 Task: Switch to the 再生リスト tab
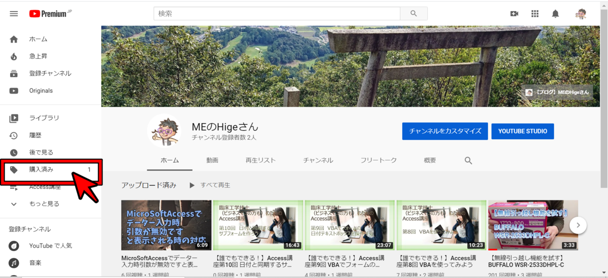point(261,160)
